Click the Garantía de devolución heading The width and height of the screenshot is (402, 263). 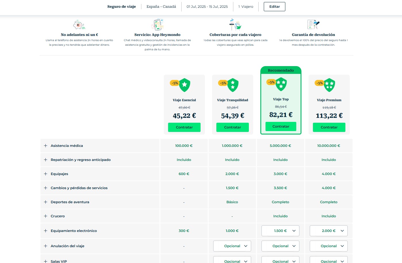[313, 35]
